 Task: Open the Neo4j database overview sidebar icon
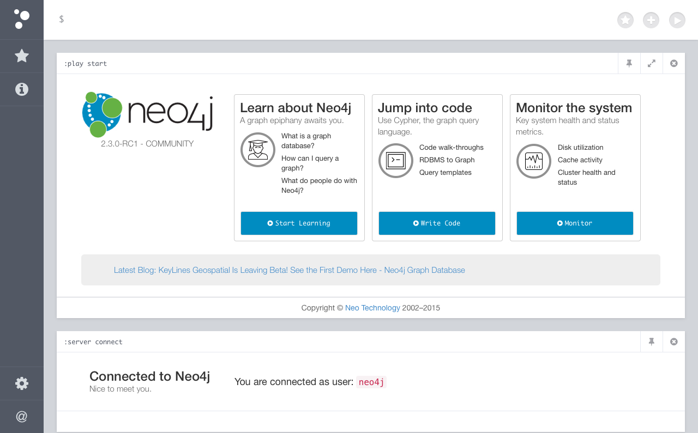click(x=22, y=20)
